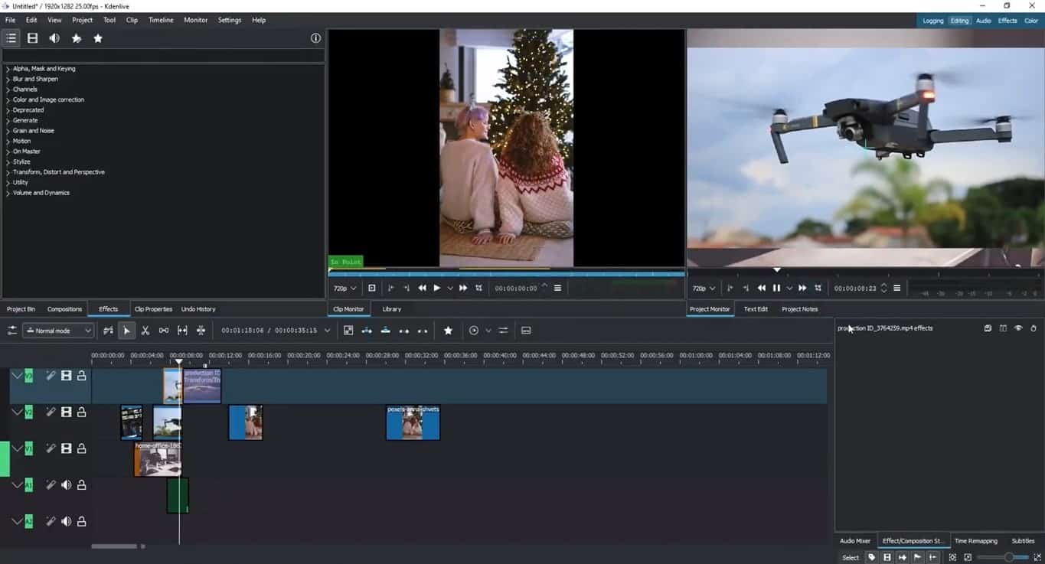Image resolution: width=1045 pixels, height=564 pixels.
Task: Open the audio effects category icon
Action: (54, 38)
